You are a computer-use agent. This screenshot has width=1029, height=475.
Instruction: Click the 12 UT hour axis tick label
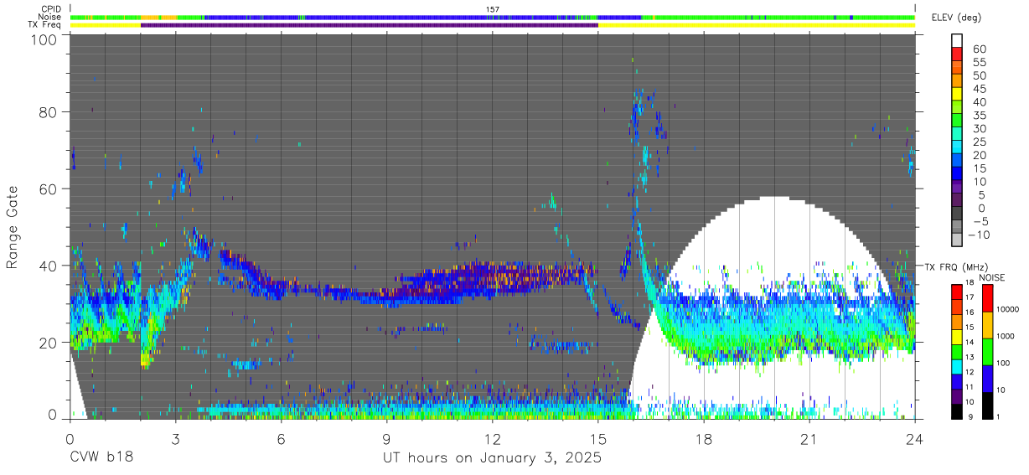click(x=493, y=440)
